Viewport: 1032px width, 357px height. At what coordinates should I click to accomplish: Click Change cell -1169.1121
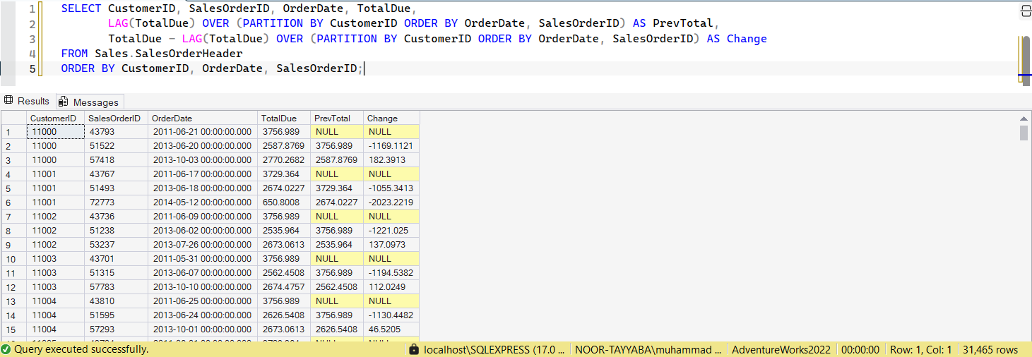[391, 146]
